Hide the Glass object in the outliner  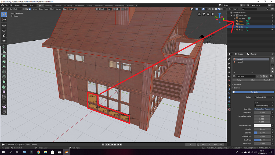(272, 21)
